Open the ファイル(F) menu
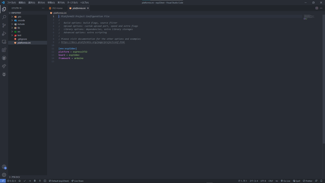Viewport: 325px width, 183px height. point(11,3)
